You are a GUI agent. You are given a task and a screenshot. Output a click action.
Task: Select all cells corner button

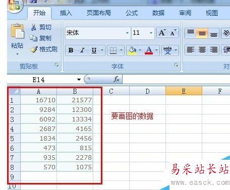coord(15,91)
